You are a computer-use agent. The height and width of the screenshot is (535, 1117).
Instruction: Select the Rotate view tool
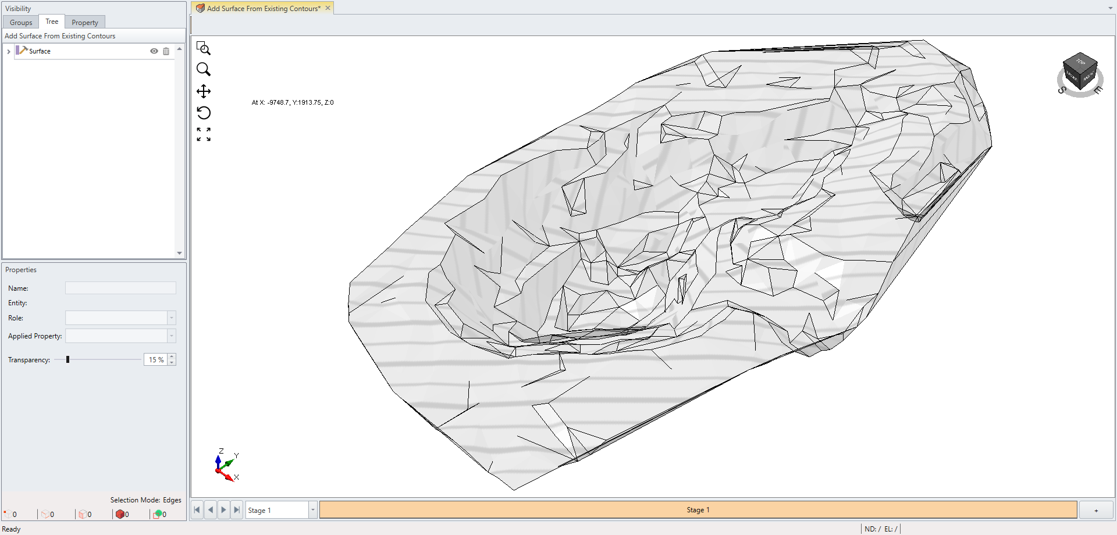click(x=204, y=112)
